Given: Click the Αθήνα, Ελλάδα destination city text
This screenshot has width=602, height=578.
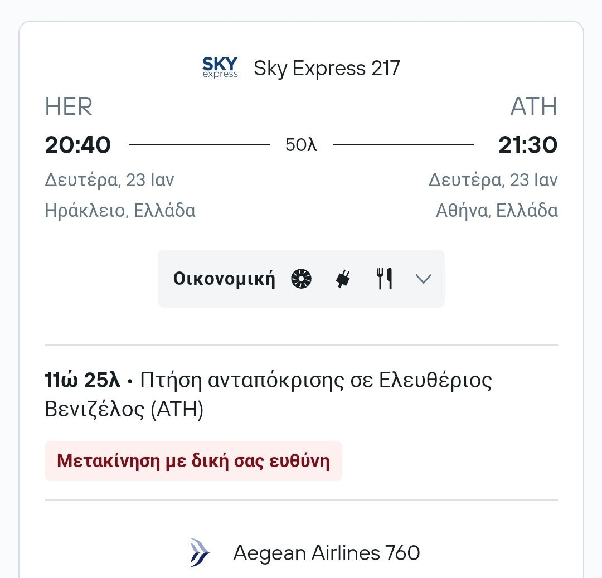Looking at the screenshot, I should coord(497,210).
